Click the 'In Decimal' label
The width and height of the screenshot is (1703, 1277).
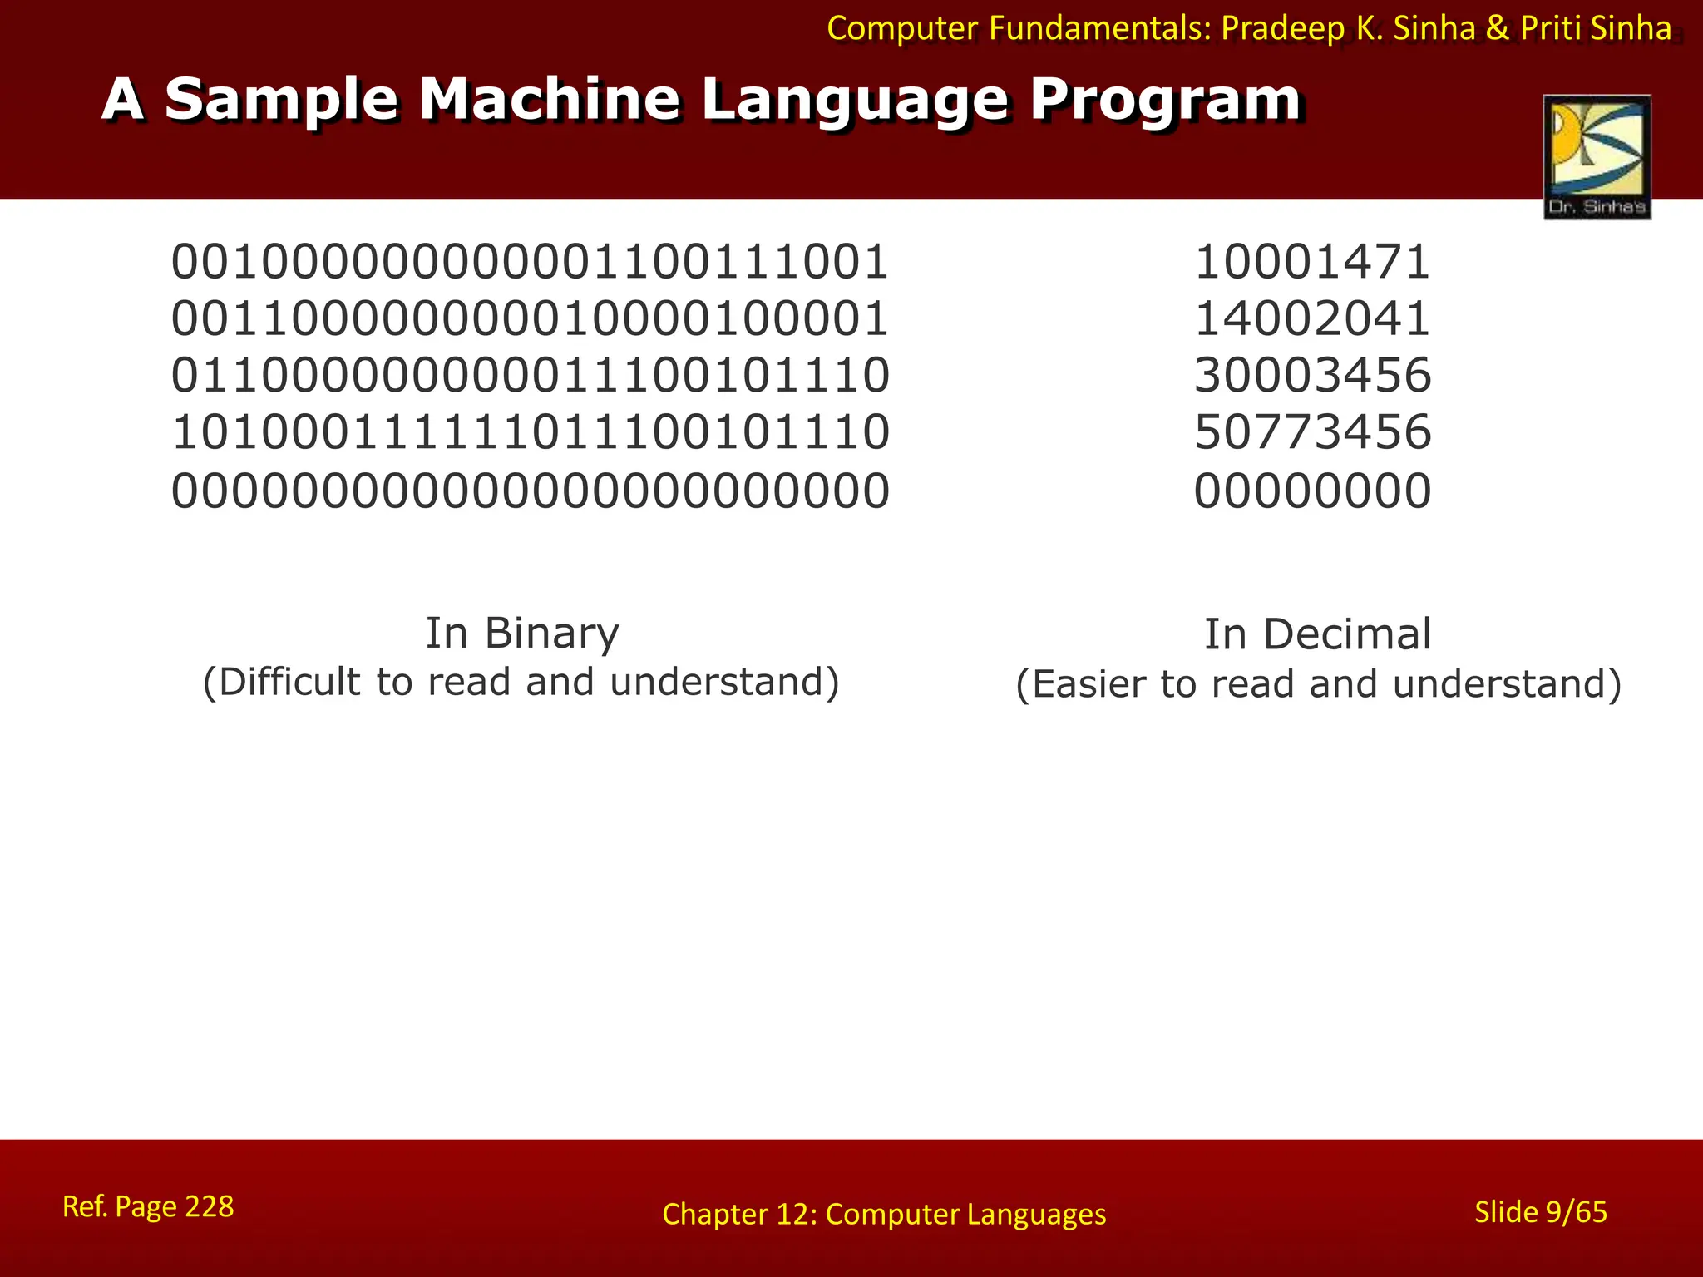pos(1318,634)
